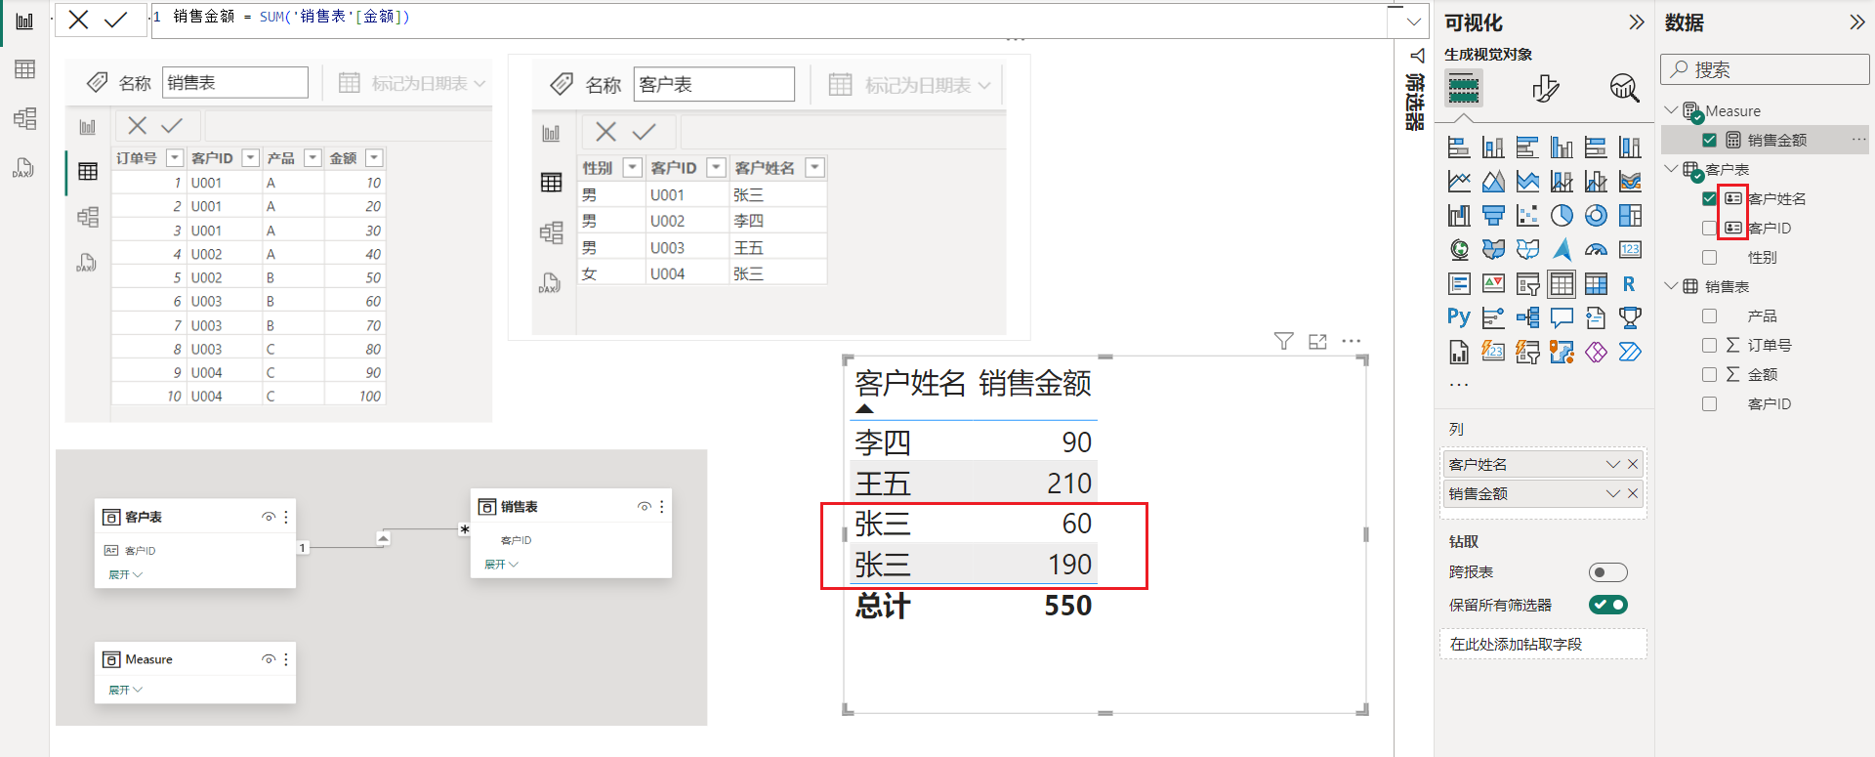The image size is (1875, 757).
Task: Enable the 跨报表 drillthrough toggle
Action: click(x=1607, y=572)
